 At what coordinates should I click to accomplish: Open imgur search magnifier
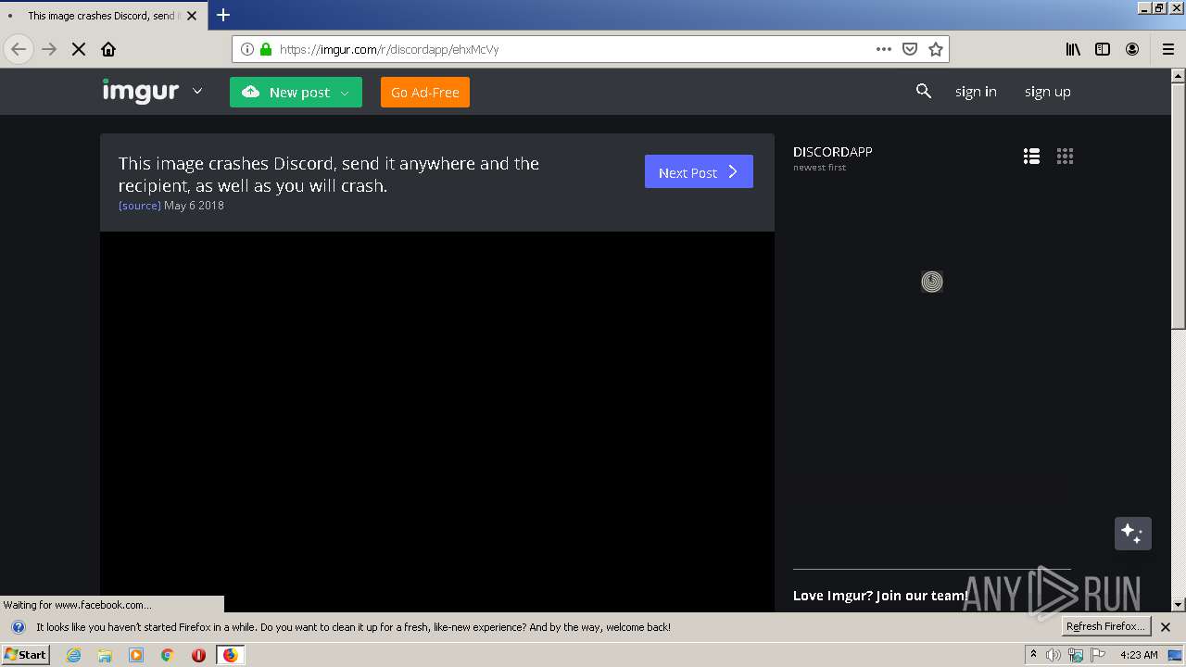point(924,91)
